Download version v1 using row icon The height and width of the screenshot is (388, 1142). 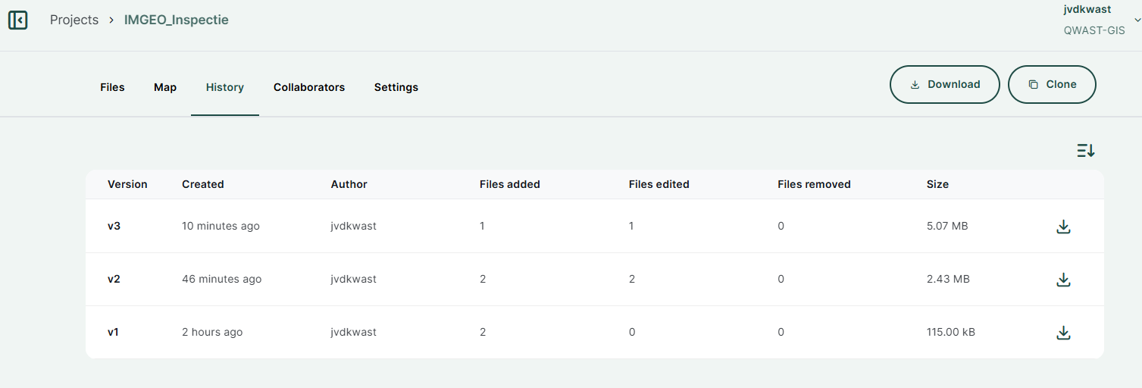(x=1063, y=333)
